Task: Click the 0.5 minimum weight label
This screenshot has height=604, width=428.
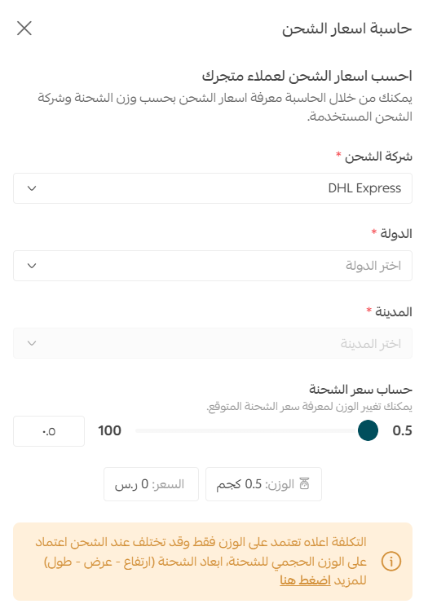Action: coord(402,430)
